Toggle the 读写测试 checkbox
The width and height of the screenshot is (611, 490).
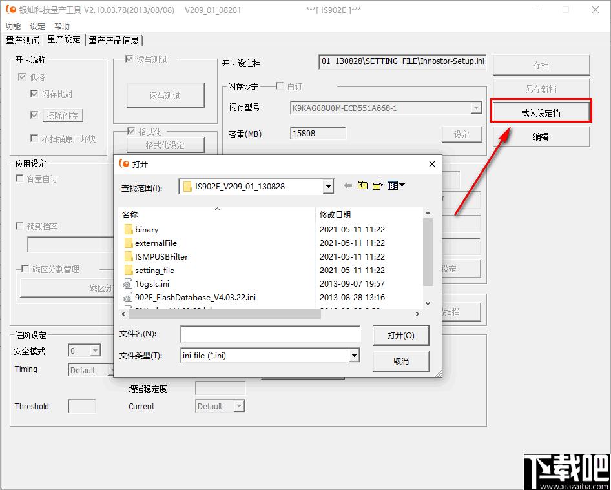[129, 59]
